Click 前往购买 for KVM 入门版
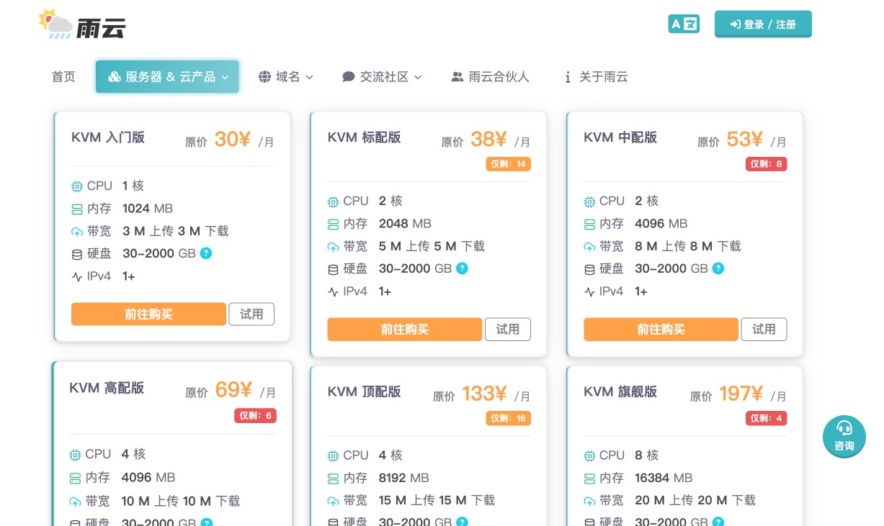The image size is (884, 526). pyautogui.click(x=148, y=314)
